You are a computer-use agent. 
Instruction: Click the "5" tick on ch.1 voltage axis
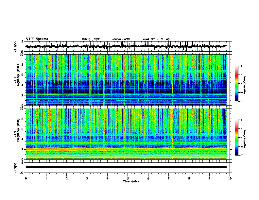23,42
